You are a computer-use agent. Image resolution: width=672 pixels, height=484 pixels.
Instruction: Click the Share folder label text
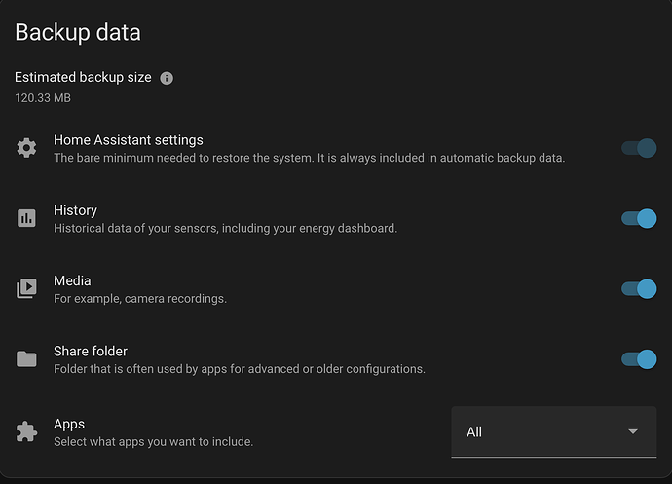point(91,351)
